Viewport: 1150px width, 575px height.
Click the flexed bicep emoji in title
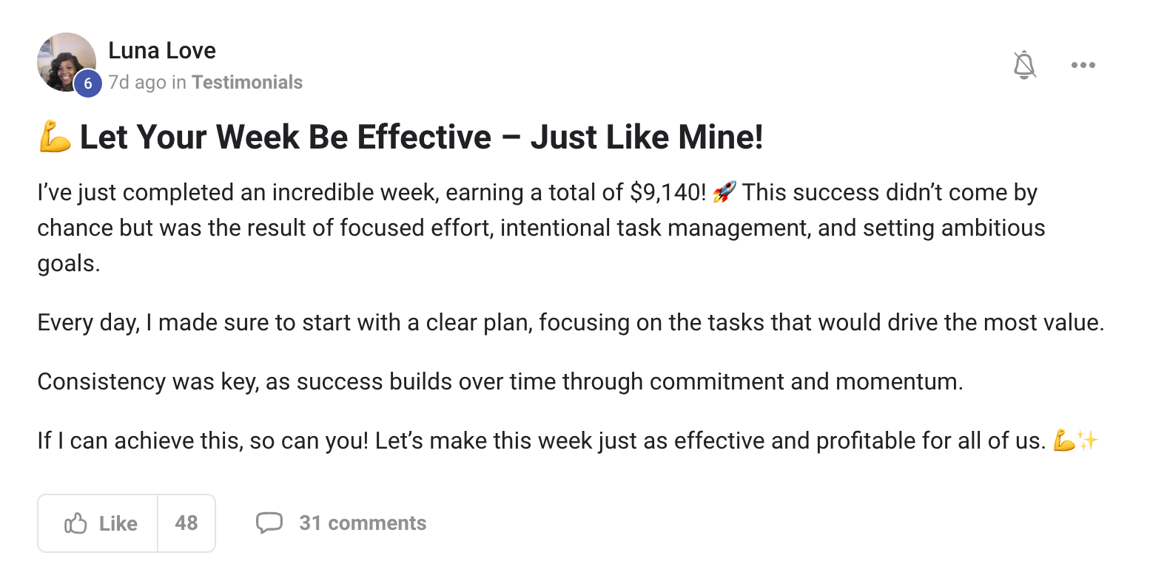pos(54,137)
